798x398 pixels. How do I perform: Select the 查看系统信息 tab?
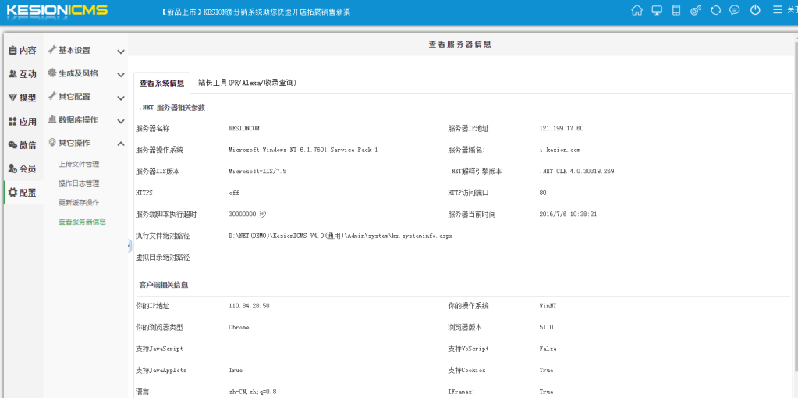(x=161, y=83)
